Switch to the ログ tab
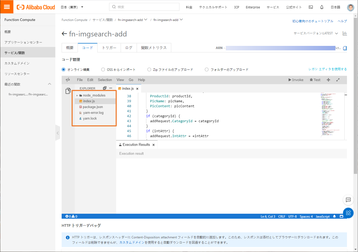Image resolution: width=358 pixels, height=252 pixels. pyautogui.click(x=129, y=48)
